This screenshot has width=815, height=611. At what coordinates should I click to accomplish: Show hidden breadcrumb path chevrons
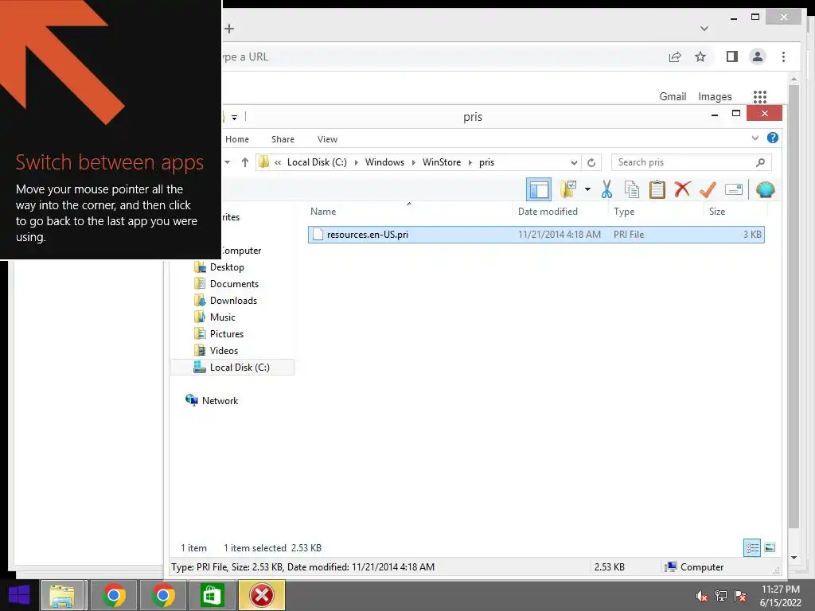point(278,162)
